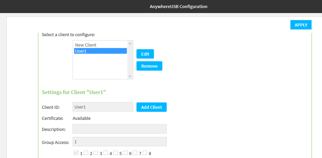Screen dimensions: 322x158
Task: Click the "Settings for Client "User1"" heading
Action: pos(74,92)
